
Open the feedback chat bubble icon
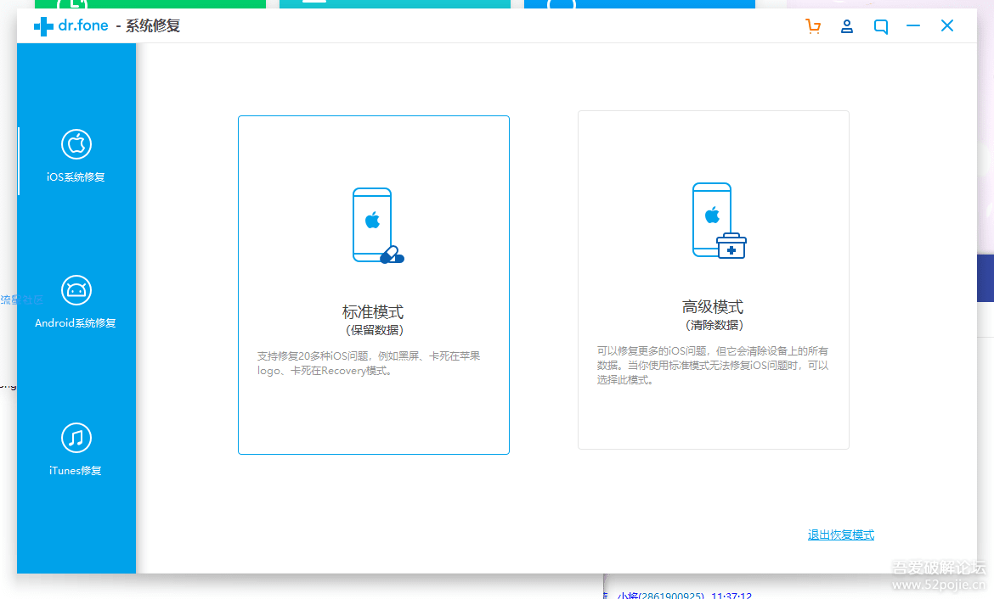(x=880, y=26)
